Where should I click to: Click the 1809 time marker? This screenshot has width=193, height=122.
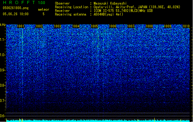(168, 26)
